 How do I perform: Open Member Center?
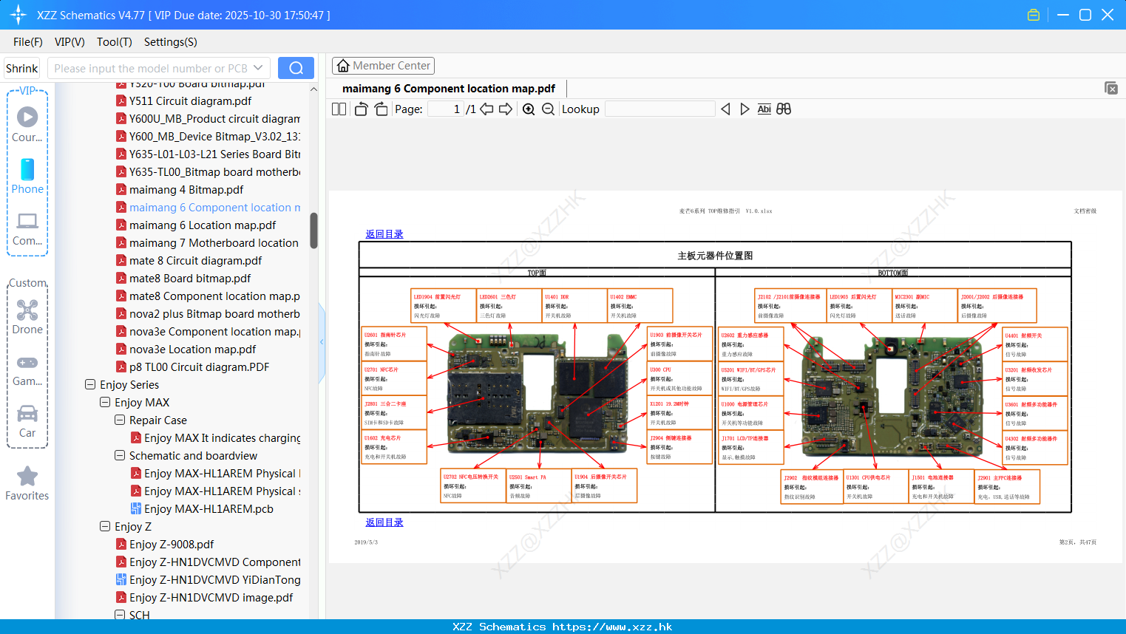click(383, 66)
